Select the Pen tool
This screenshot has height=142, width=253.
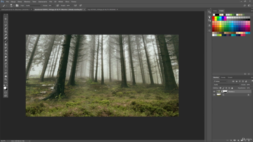point(6,64)
